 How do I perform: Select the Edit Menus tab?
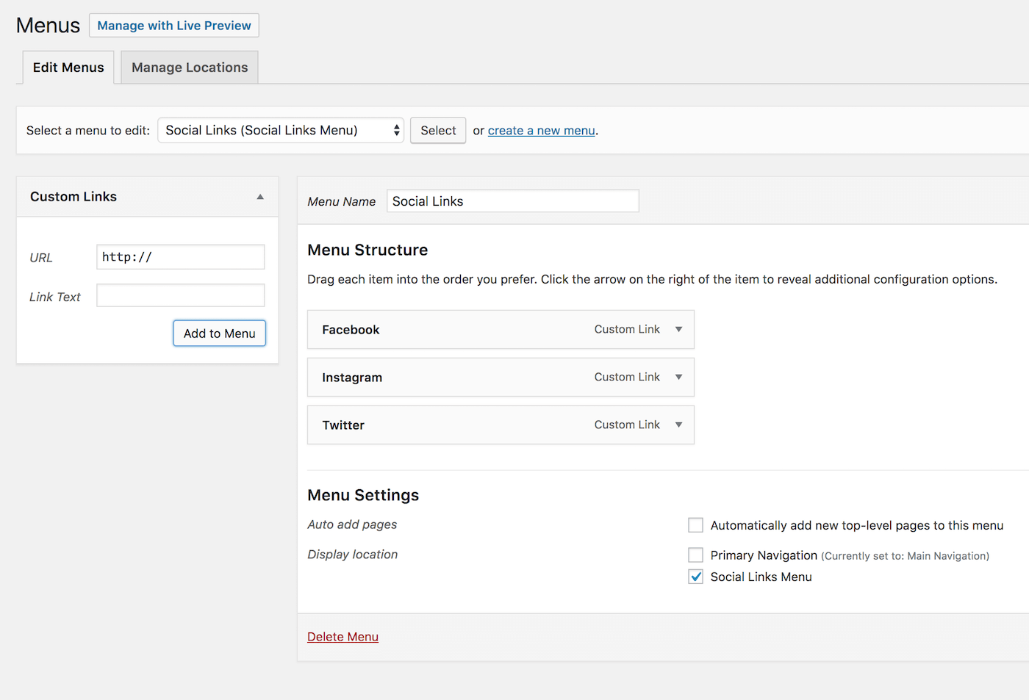tap(68, 68)
